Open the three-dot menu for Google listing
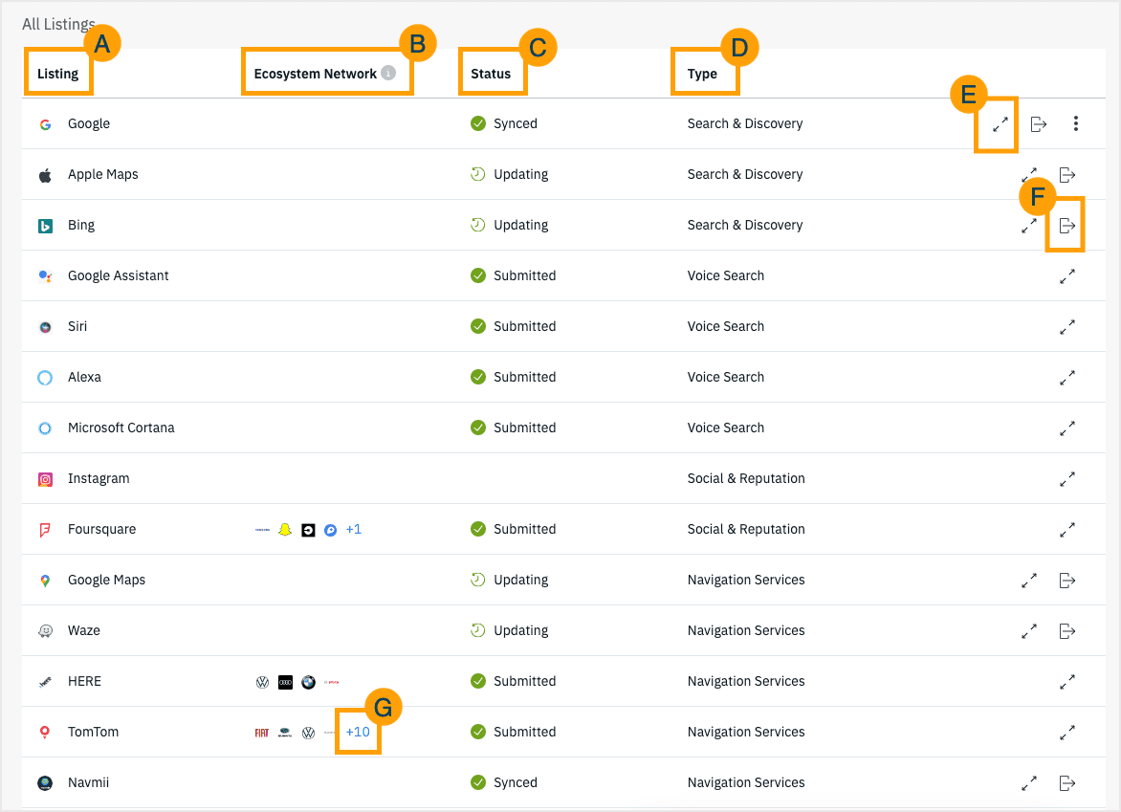Viewport: 1121px width, 812px height. pos(1076,123)
